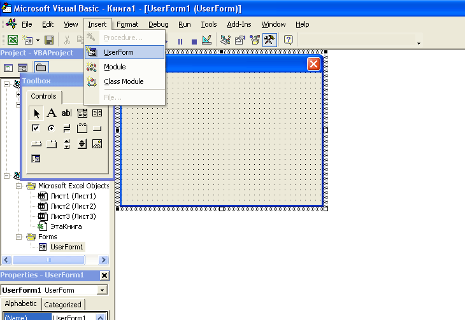Screen dimensions: 465x320
Task: Open the Insert object dropdown arrow in toolbar
Action: coord(38,40)
